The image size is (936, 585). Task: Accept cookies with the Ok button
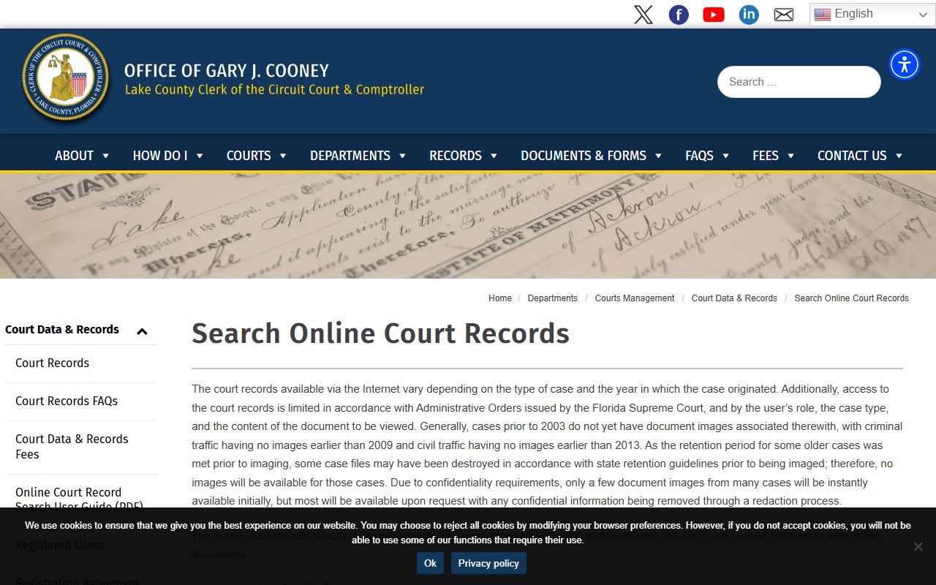(x=430, y=563)
